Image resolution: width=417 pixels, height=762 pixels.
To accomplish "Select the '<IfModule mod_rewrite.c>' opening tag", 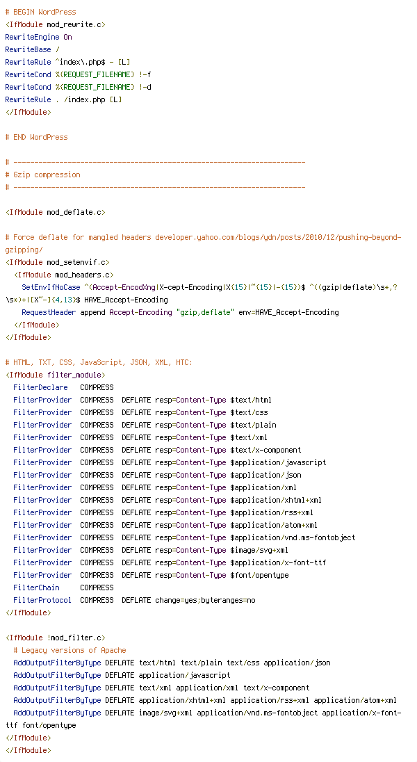I will [56, 24].
